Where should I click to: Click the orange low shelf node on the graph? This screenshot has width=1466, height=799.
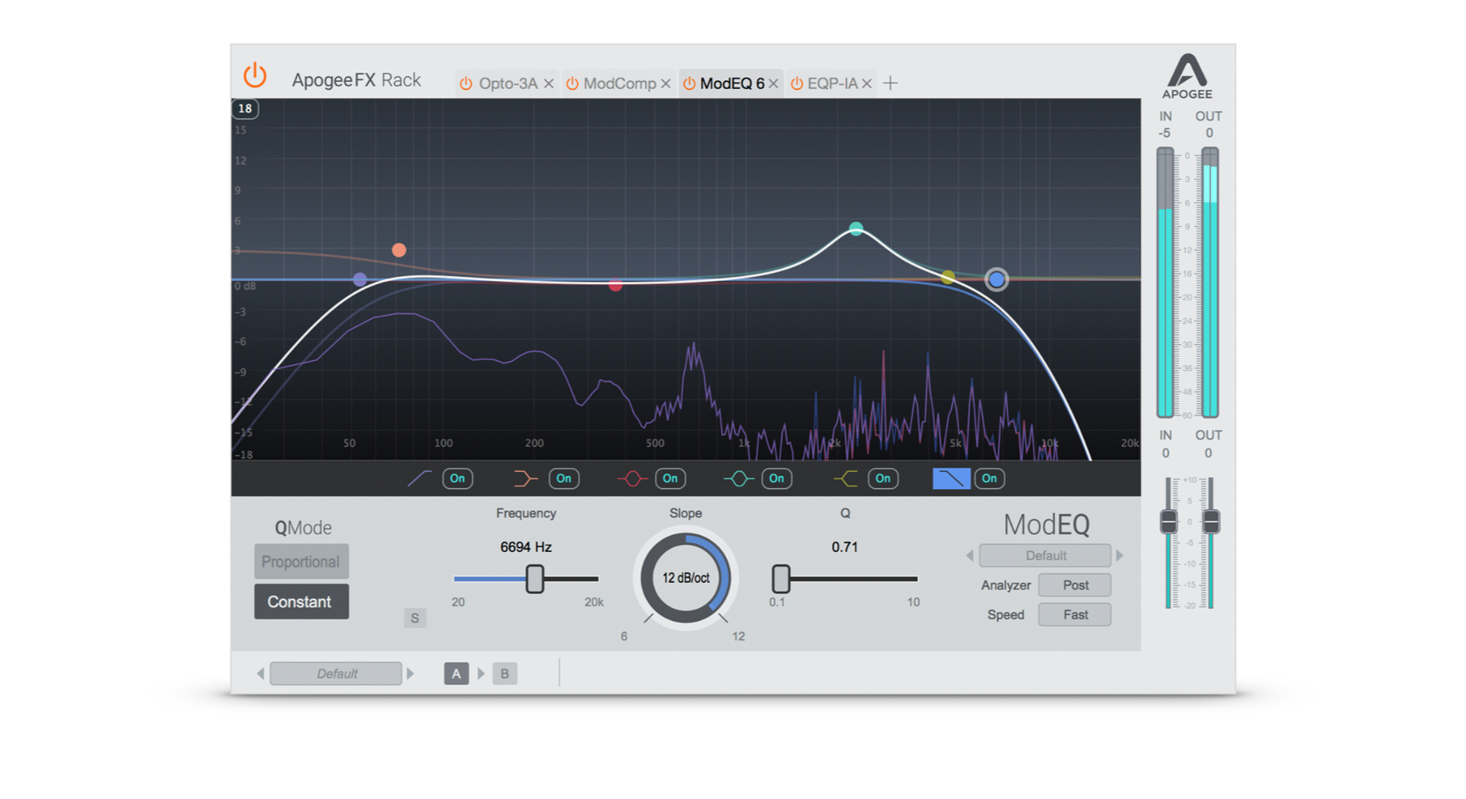399,250
